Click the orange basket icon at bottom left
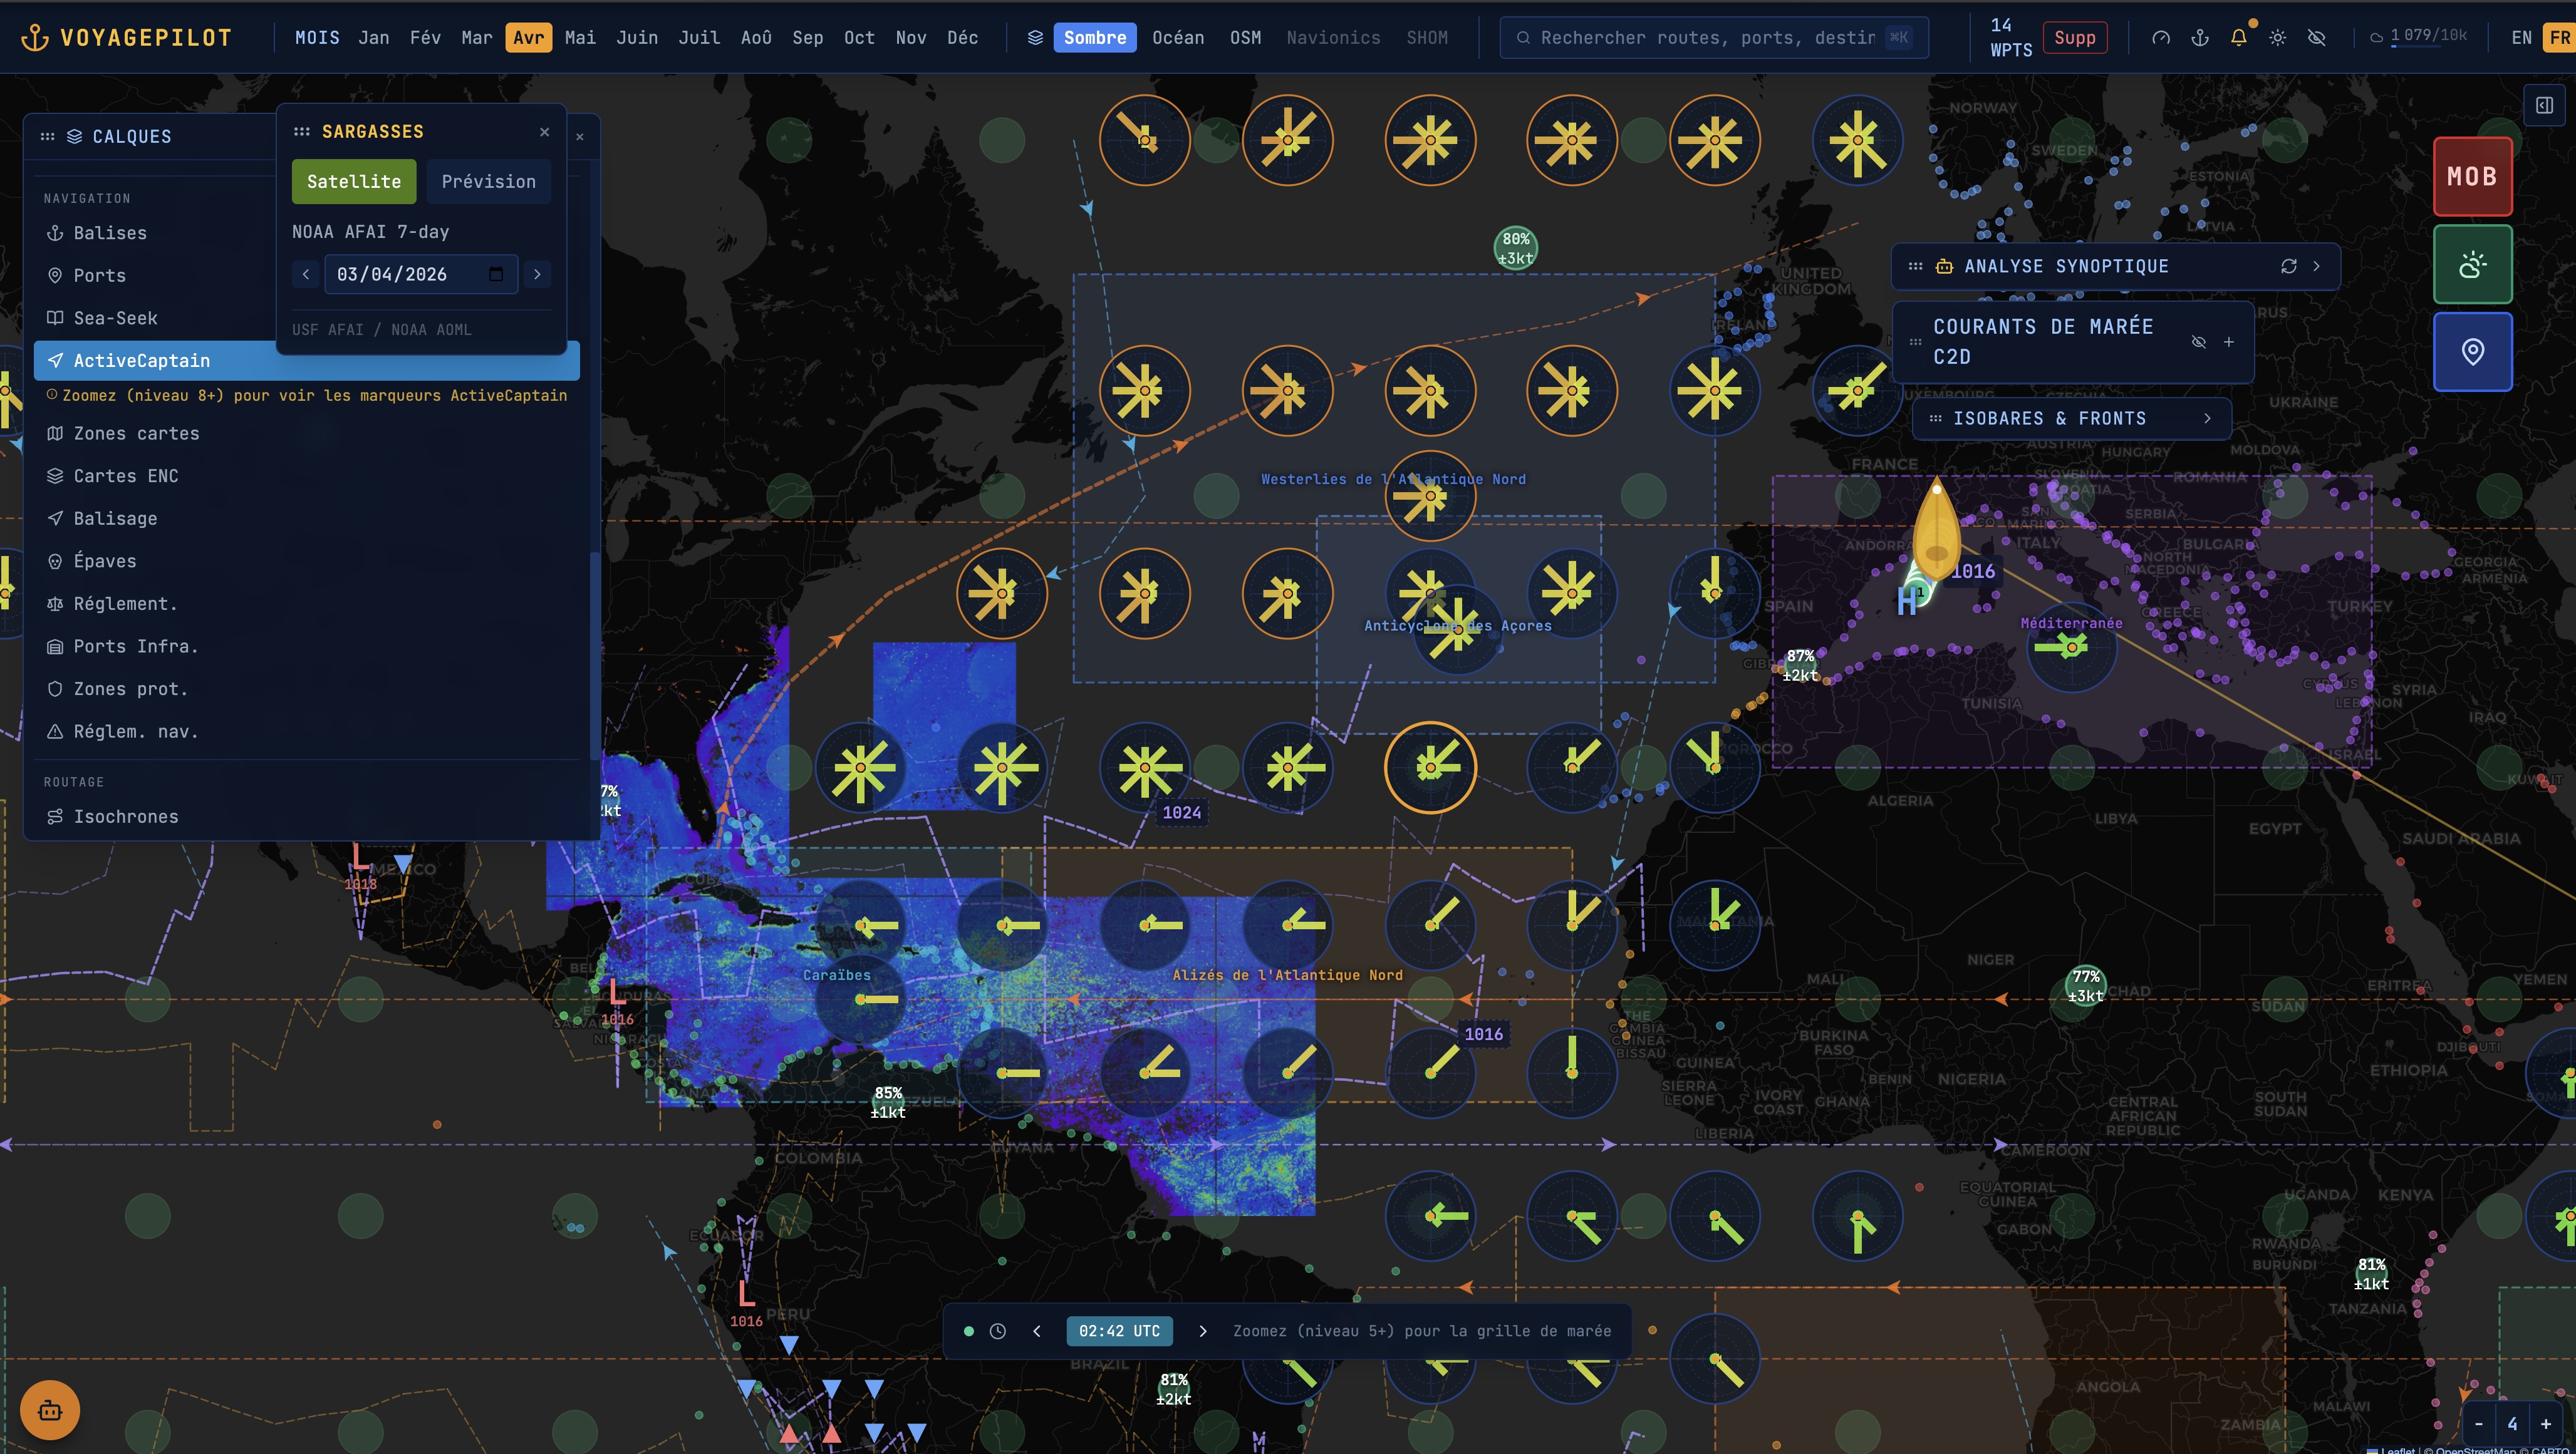The image size is (2576, 1454). point(49,1410)
